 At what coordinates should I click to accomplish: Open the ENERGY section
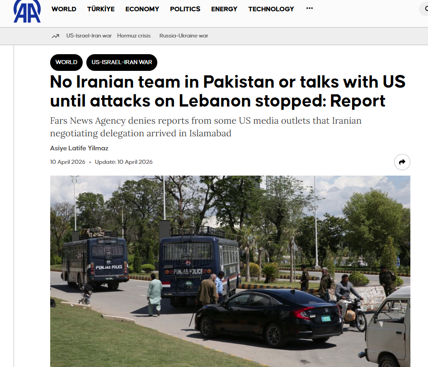coord(224,9)
